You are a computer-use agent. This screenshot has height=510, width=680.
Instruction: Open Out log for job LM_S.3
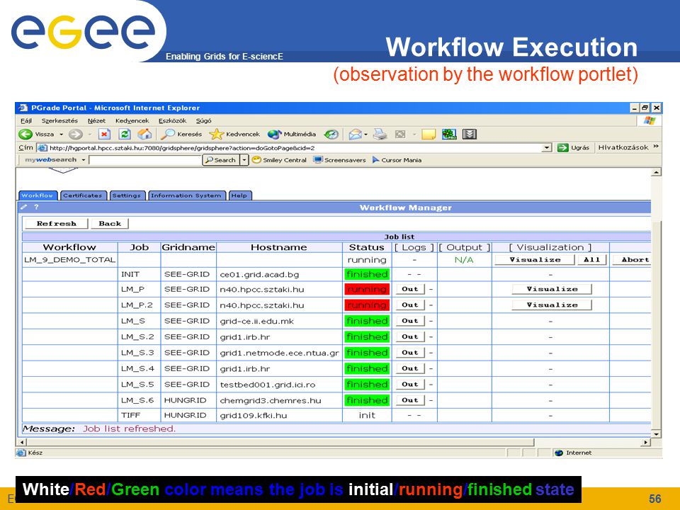pos(410,353)
